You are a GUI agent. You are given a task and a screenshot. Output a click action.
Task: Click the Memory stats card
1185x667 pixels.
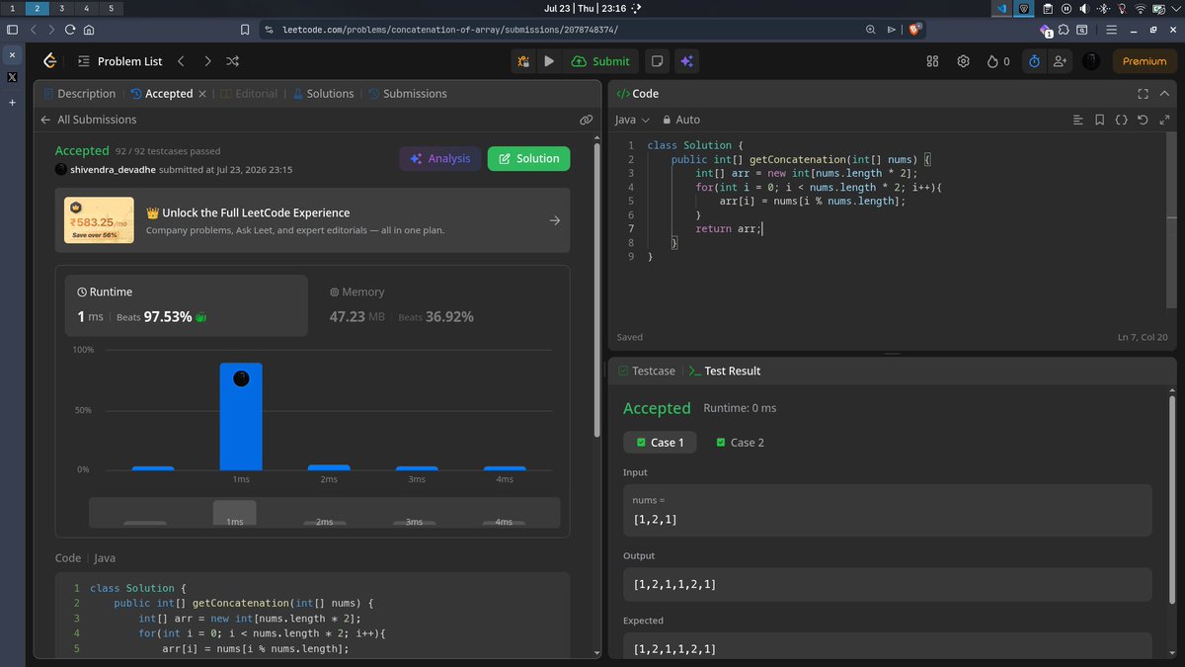[437, 305]
